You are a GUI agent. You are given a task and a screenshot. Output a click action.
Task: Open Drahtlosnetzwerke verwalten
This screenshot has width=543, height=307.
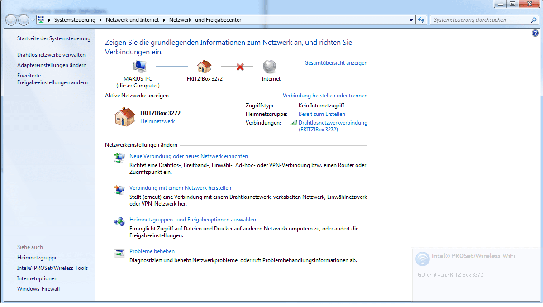[51, 55]
